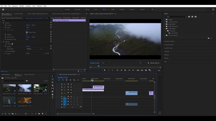Reset the Rotation parameter

click(51, 34)
